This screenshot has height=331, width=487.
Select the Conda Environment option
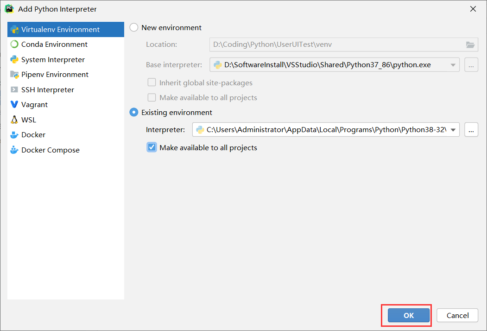54,44
